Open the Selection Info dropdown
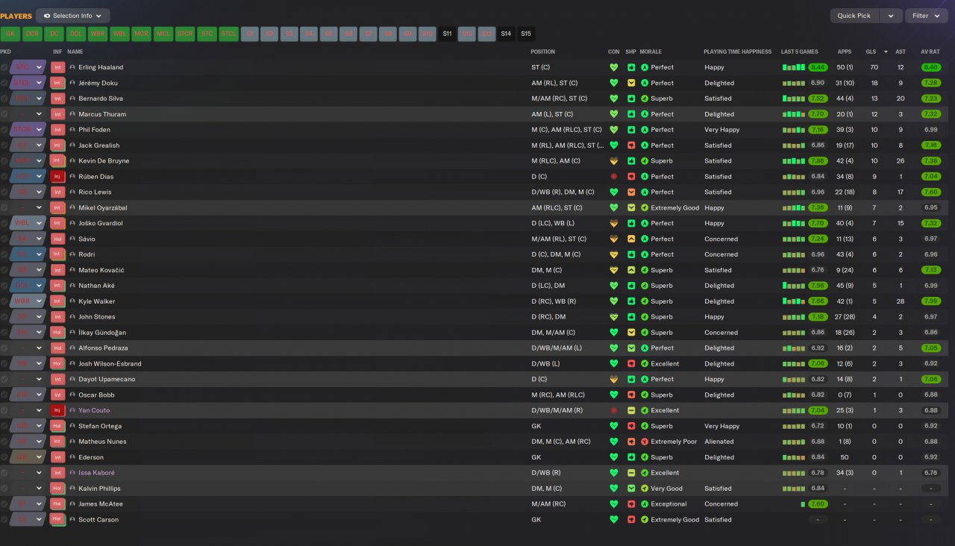Screen dimensions: 955x546 click(x=73, y=16)
